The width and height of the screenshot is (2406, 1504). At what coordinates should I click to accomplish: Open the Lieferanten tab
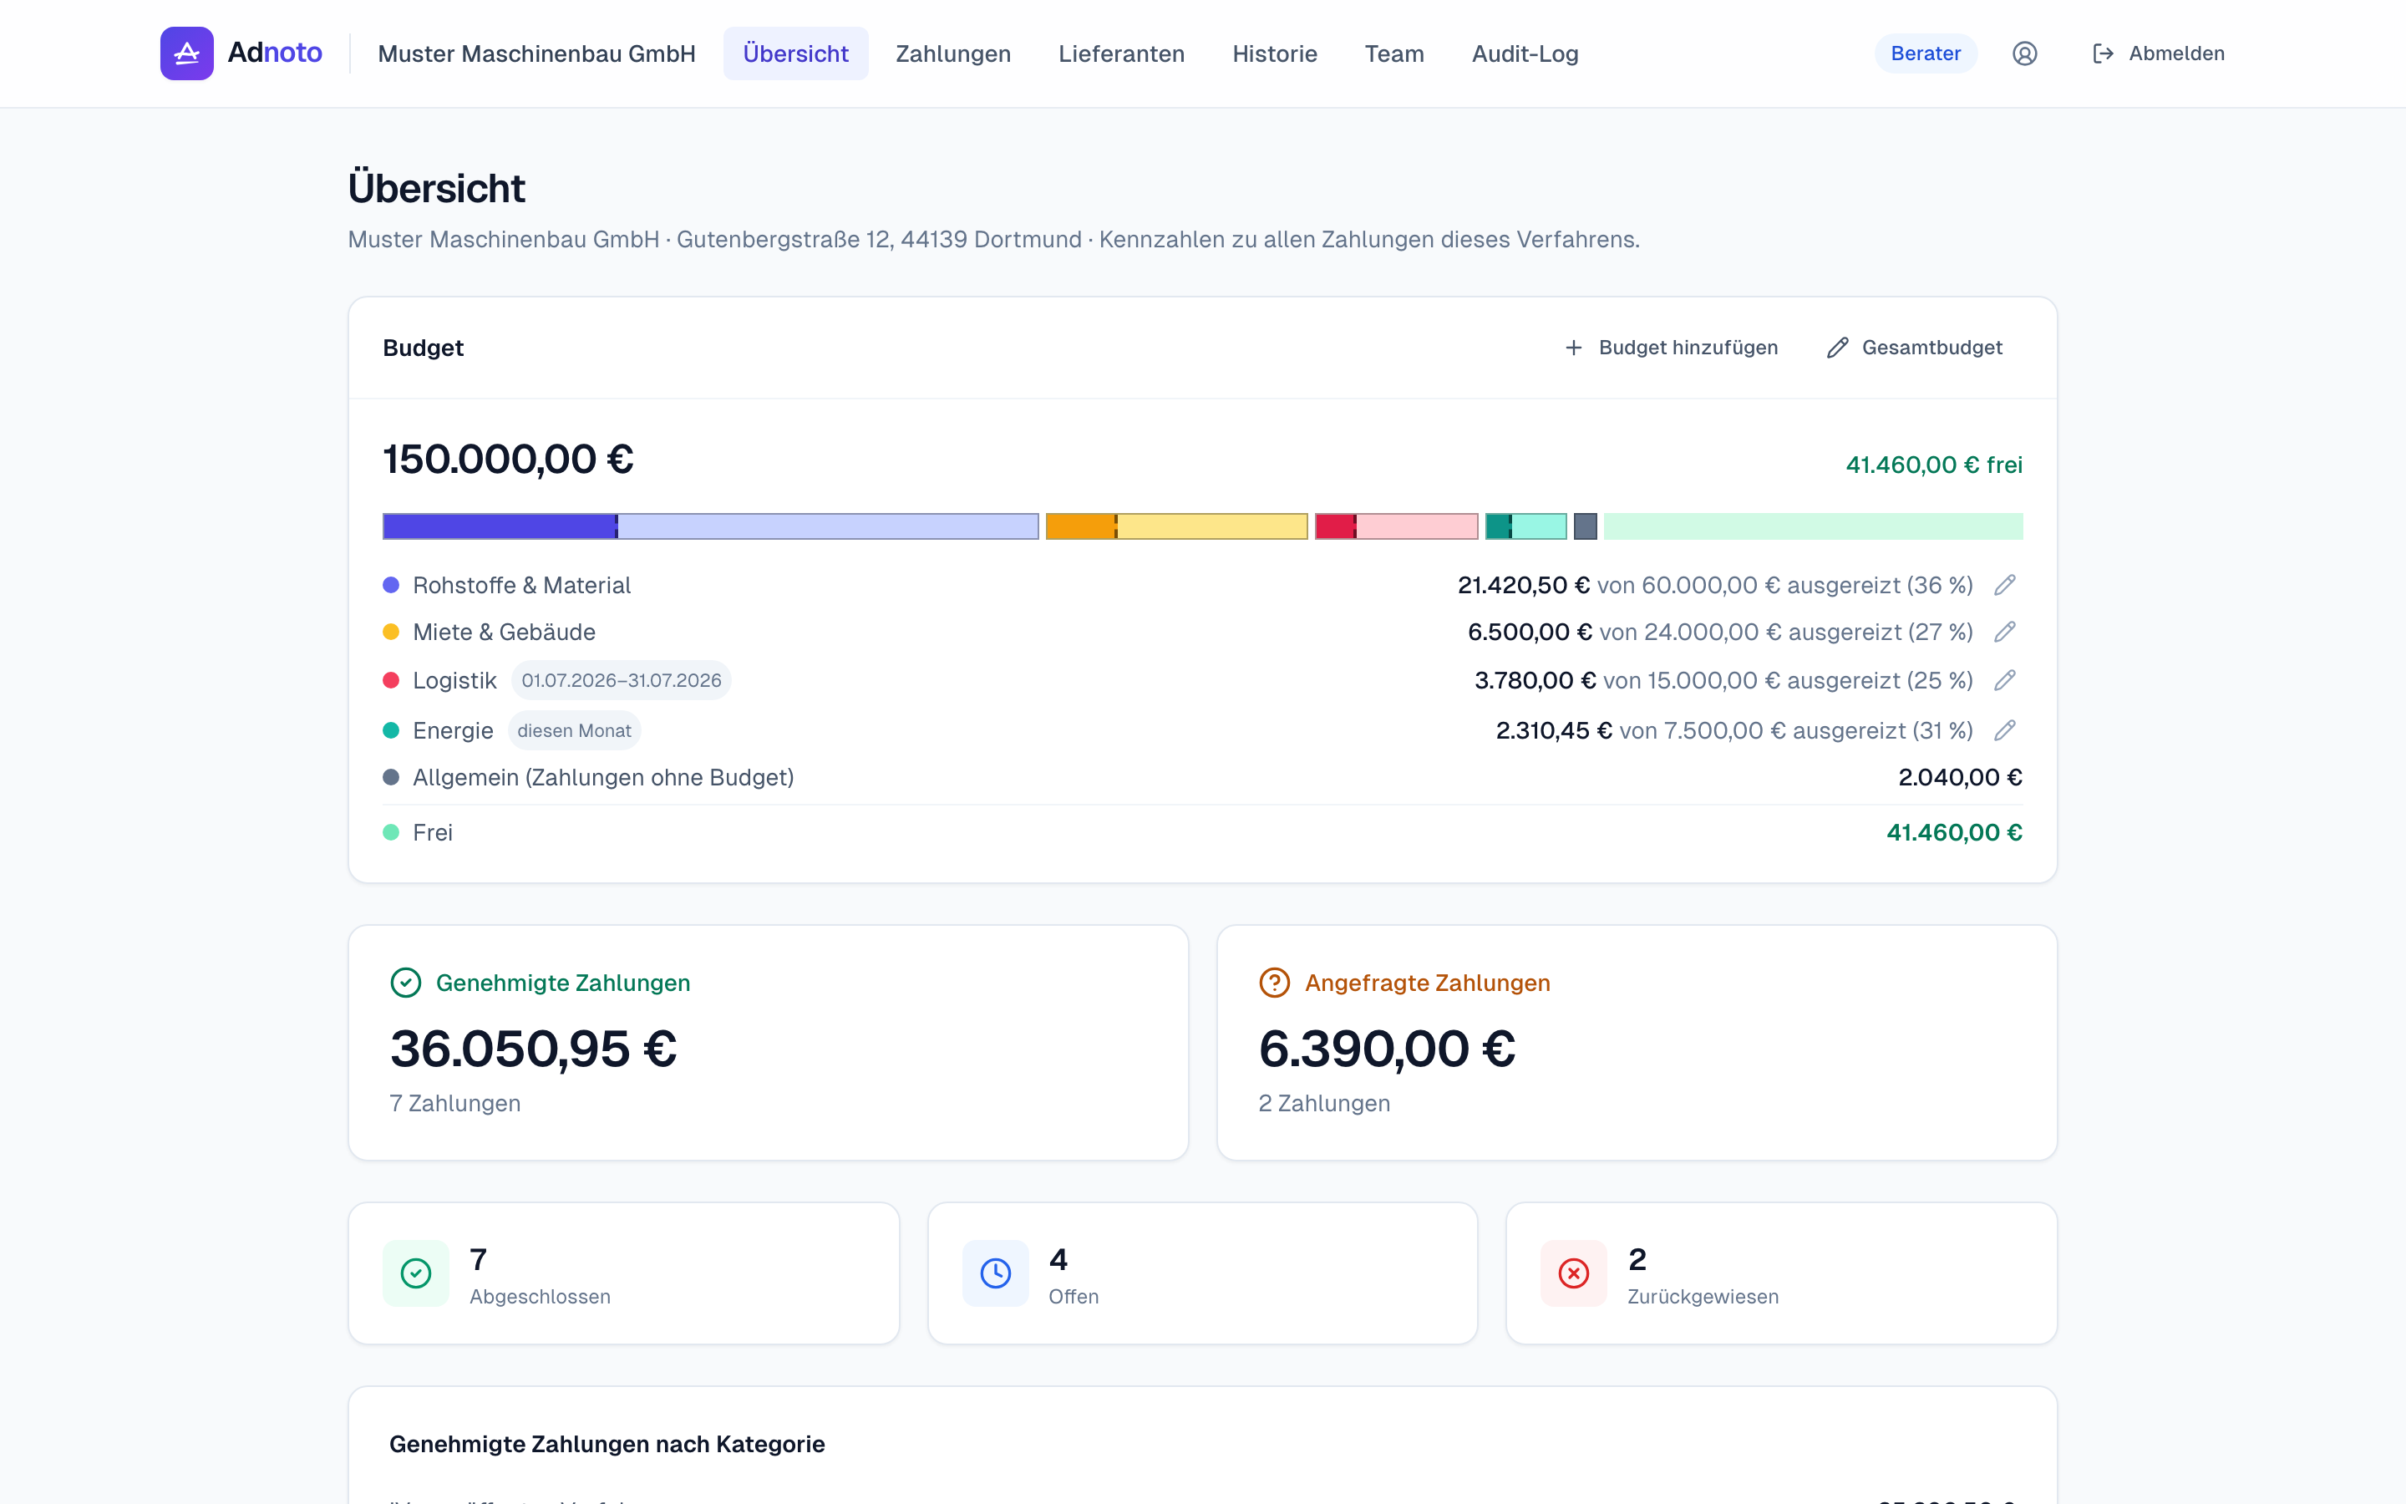point(1121,53)
